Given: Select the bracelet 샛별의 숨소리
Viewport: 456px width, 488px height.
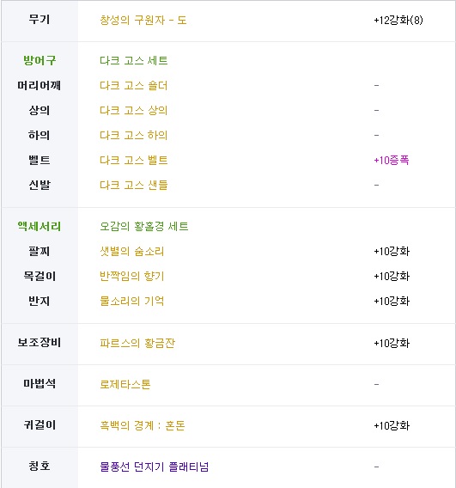Looking at the screenshot, I should click(x=132, y=251).
